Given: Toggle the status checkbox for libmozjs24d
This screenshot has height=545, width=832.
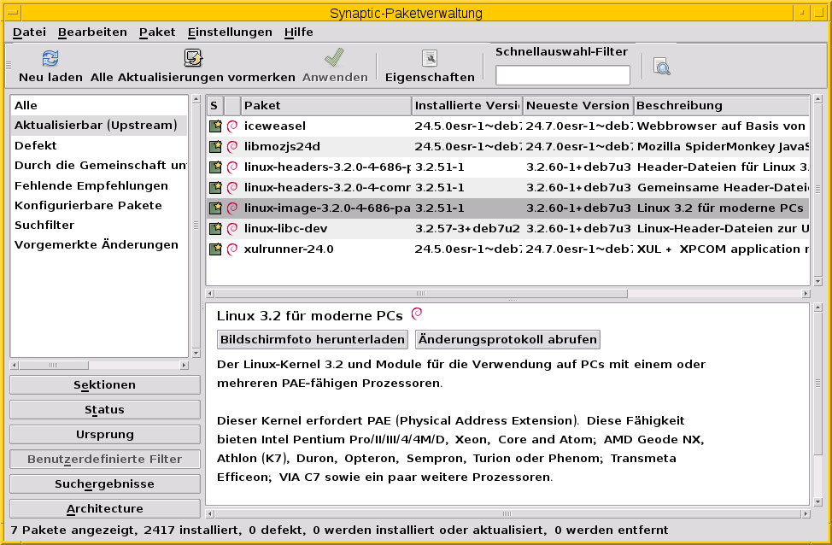Looking at the screenshot, I should (x=214, y=146).
